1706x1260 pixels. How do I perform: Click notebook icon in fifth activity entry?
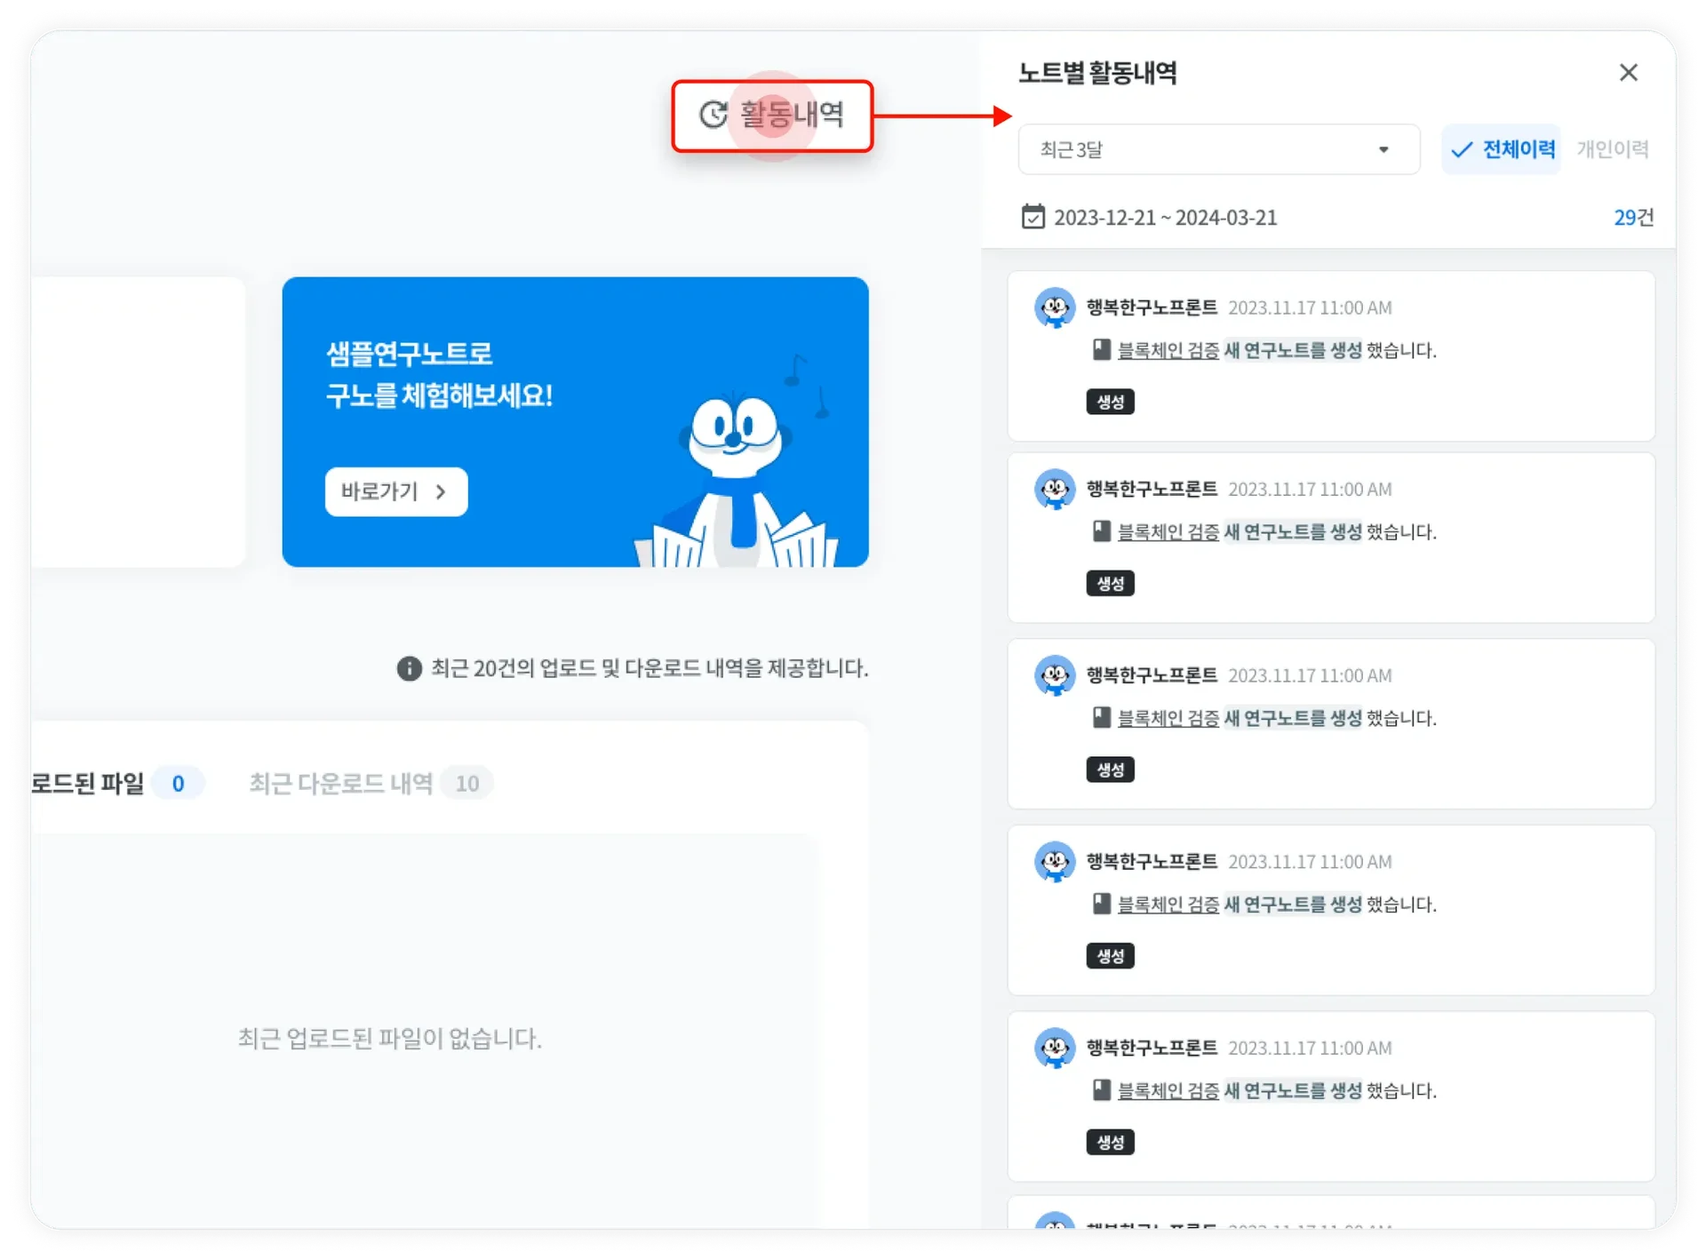tap(1101, 1090)
